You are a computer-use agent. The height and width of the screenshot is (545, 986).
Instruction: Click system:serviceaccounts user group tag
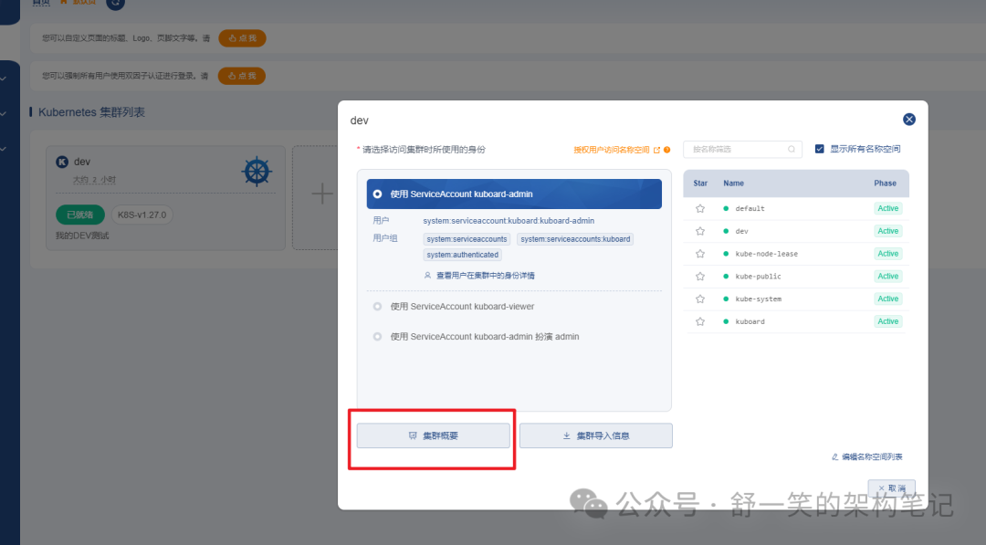coord(467,239)
